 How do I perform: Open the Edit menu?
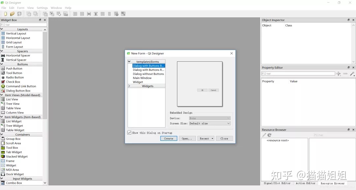12,8
